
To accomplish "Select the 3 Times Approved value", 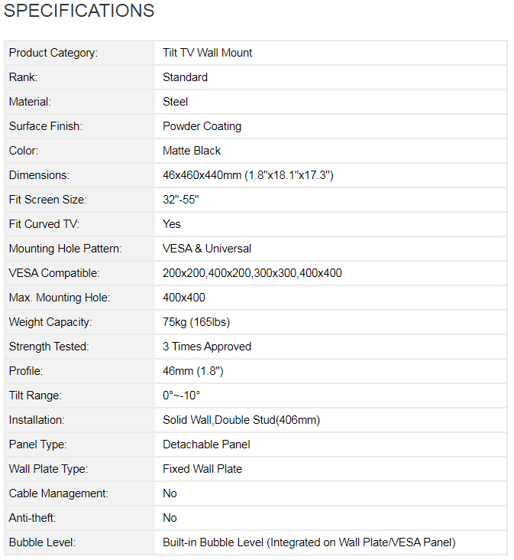I will (x=207, y=347).
